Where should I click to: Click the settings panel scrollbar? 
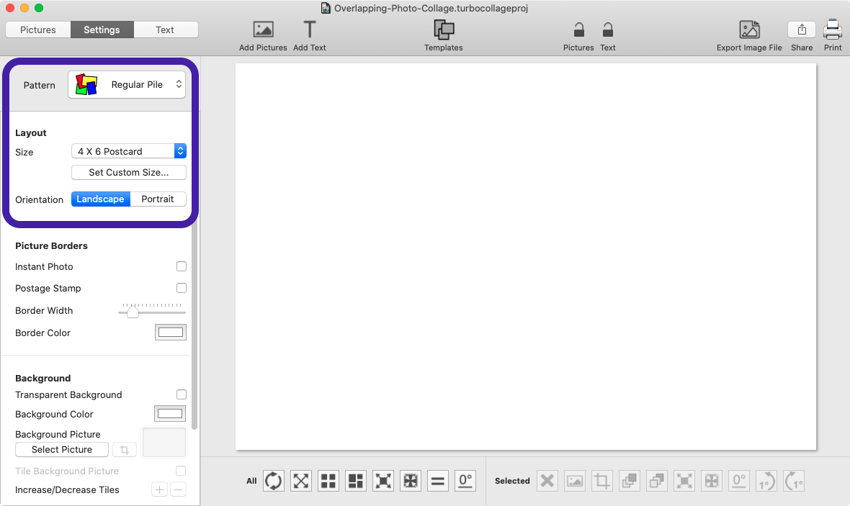pyautogui.click(x=194, y=325)
